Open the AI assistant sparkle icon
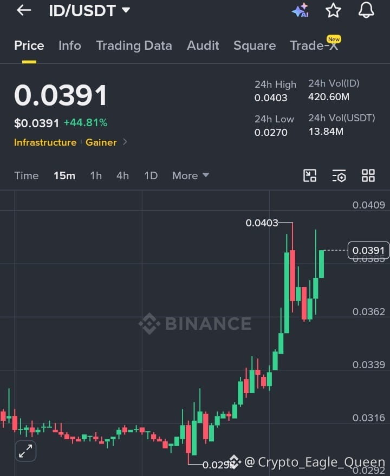 tap(301, 10)
